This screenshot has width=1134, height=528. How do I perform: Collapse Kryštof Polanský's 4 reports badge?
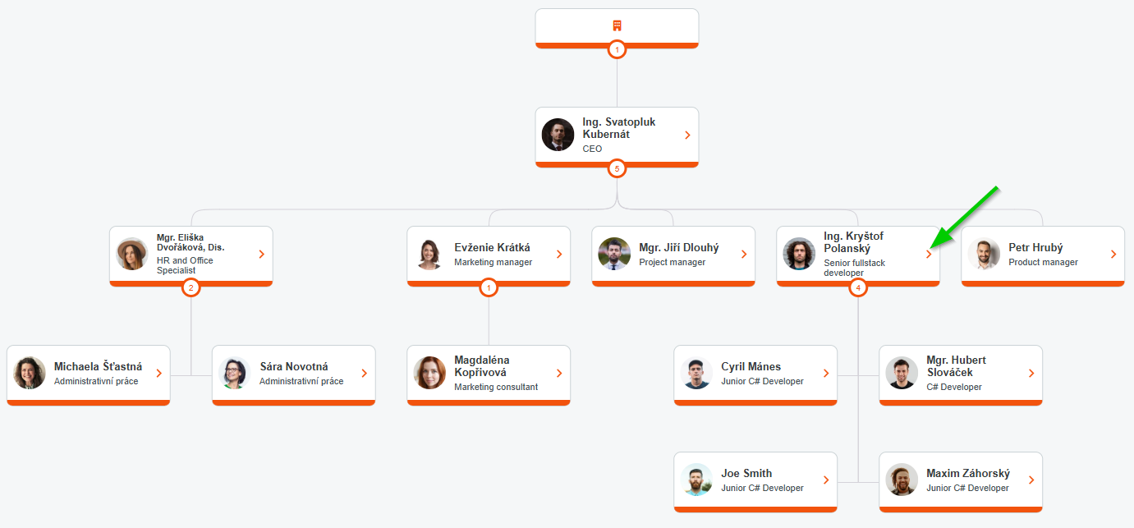858,288
